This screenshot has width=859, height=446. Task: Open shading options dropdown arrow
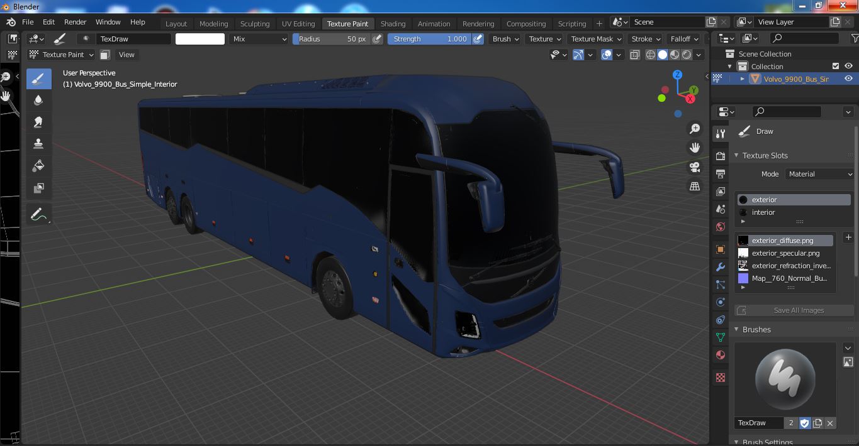tap(700, 55)
